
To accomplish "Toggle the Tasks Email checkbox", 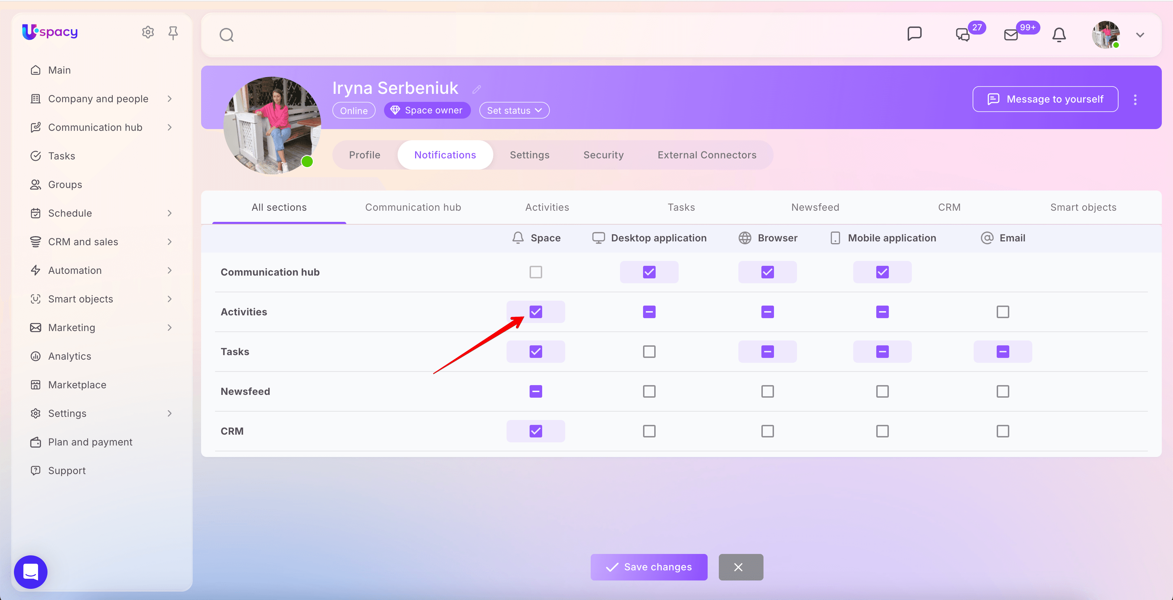I will (x=1003, y=352).
